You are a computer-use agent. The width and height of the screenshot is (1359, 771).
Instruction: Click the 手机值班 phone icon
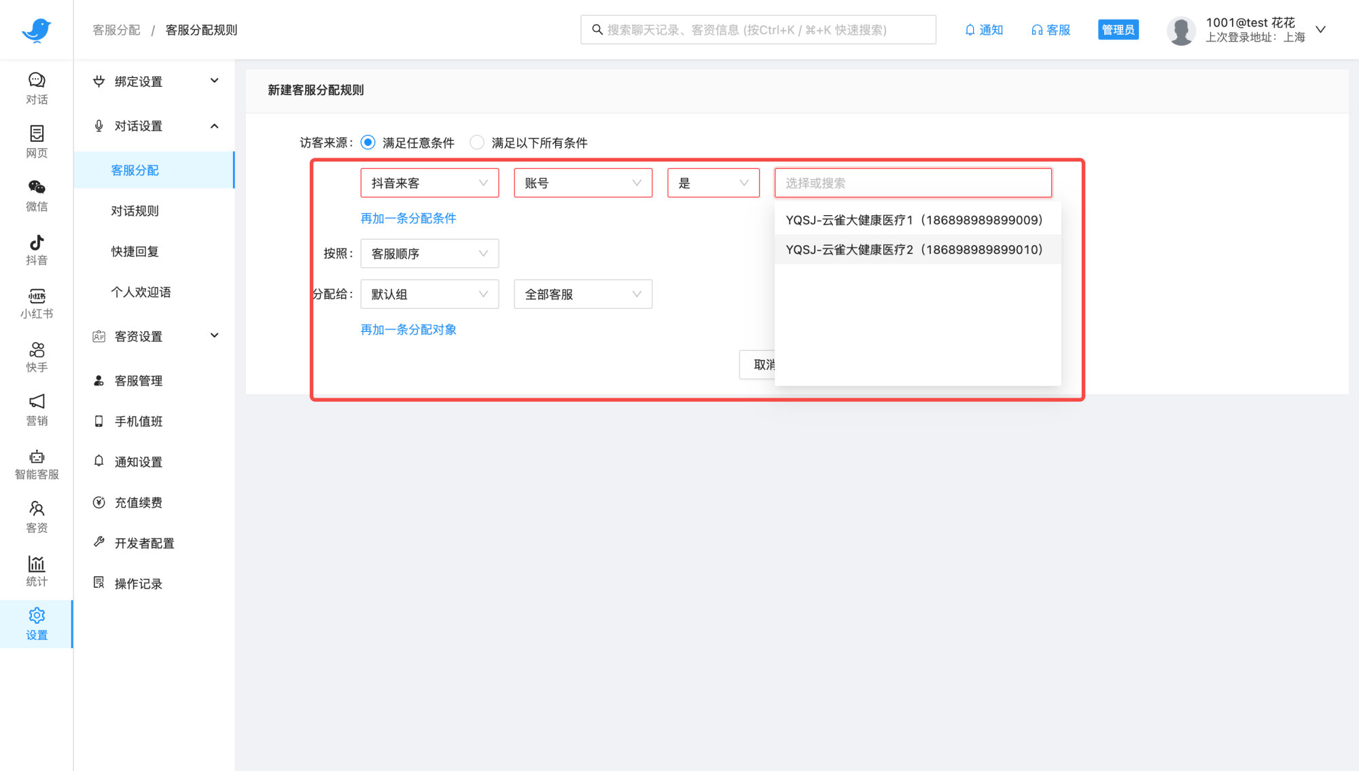[99, 421]
